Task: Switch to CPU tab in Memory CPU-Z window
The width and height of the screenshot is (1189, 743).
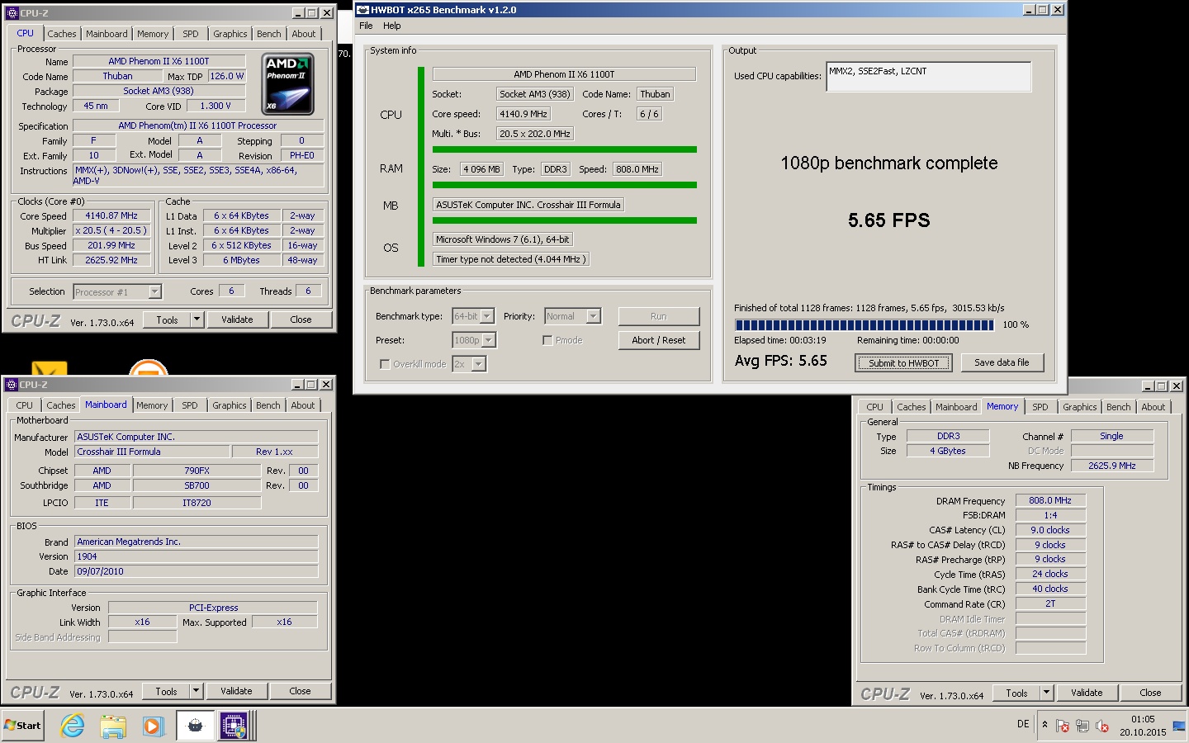Action: tap(875, 407)
